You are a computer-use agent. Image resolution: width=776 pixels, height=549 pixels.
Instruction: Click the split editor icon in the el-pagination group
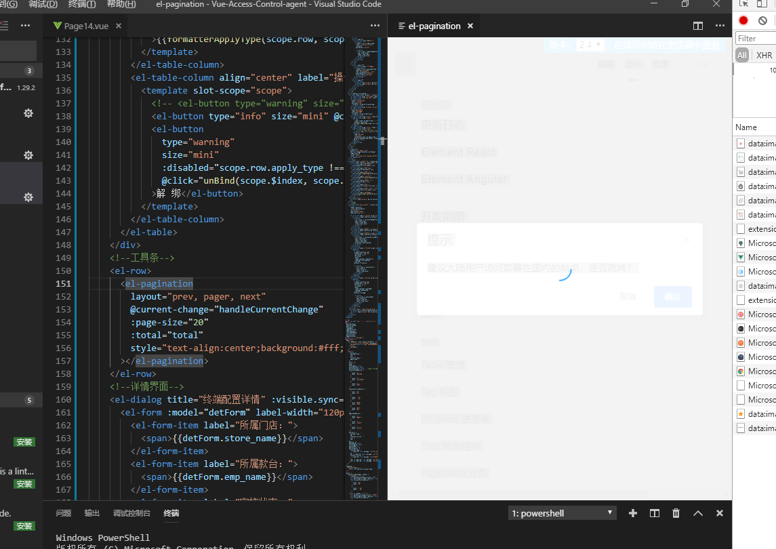698,26
